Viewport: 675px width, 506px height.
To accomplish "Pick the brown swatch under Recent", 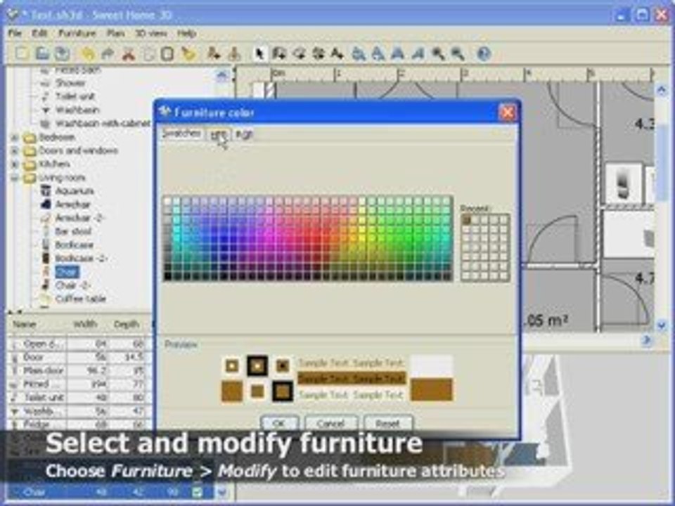I will pyautogui.click(x=466, y=219).
